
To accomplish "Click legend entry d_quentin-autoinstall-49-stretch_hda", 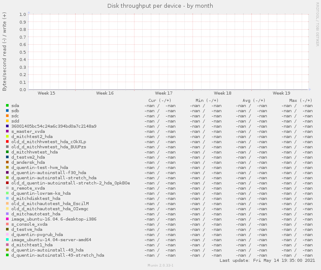I will (x=58, y=255).
